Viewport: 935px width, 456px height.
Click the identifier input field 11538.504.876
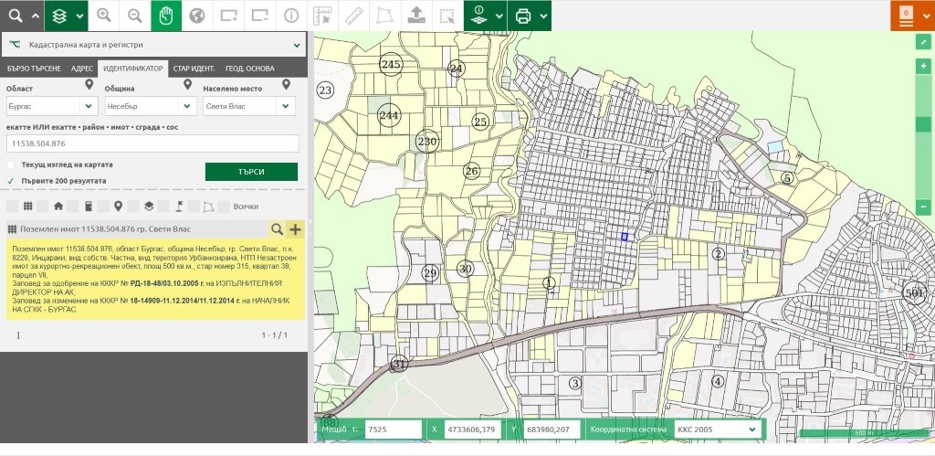152,143
